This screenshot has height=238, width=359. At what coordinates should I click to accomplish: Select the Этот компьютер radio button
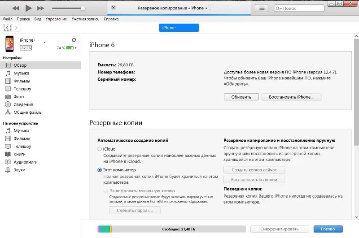(100, 170)
